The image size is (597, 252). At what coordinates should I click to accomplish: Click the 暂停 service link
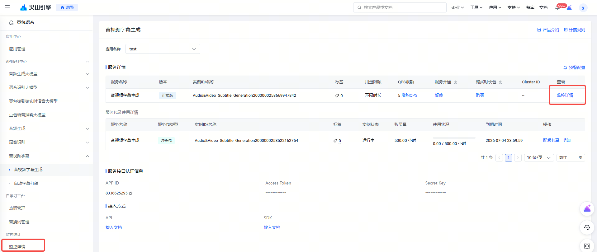coord(439,95)
